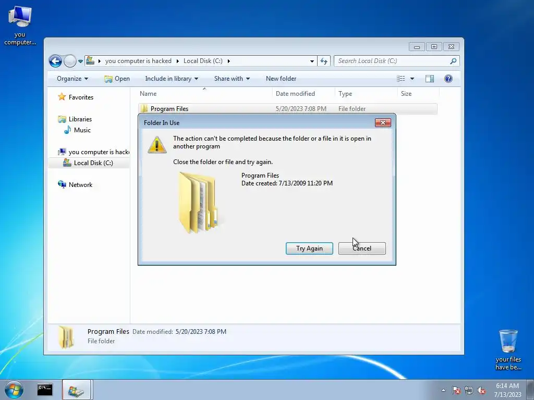Sort by the Type column header
Screen dimensions: 534x400
366,94
